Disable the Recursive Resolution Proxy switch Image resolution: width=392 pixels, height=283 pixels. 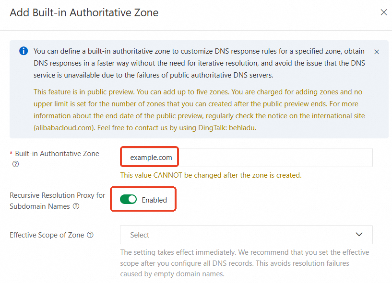[x=128, y=200]
